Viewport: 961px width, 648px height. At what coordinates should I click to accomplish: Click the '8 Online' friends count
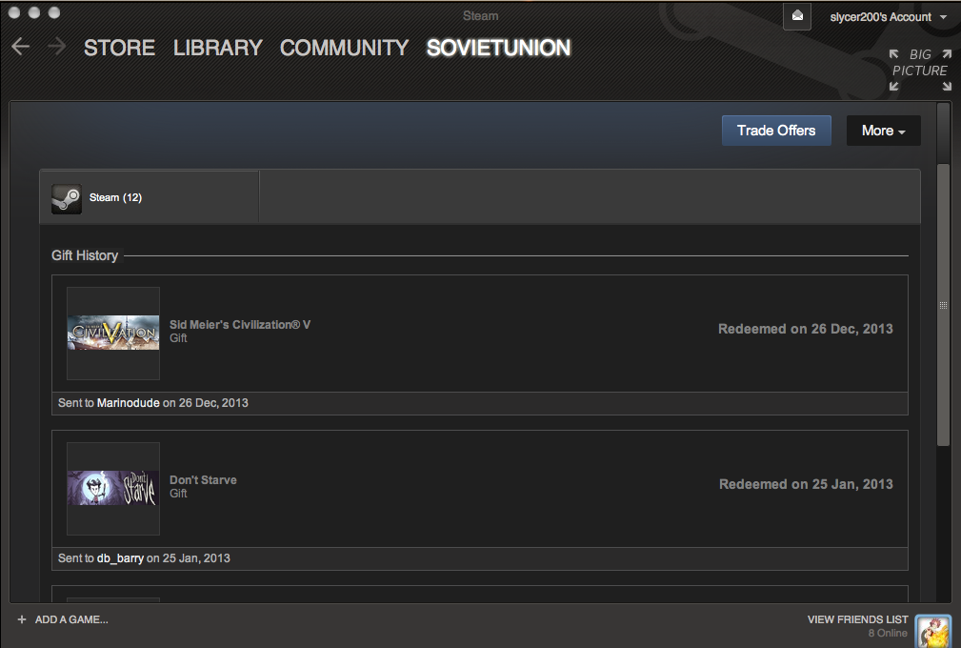tap(888, 634)
